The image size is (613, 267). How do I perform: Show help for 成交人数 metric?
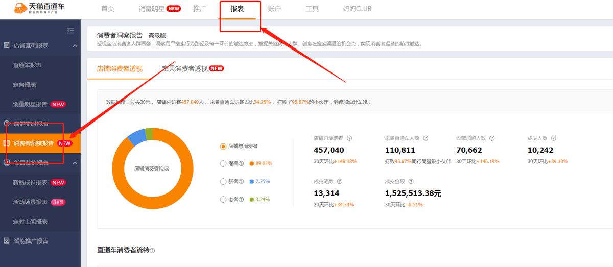[553, 138]
